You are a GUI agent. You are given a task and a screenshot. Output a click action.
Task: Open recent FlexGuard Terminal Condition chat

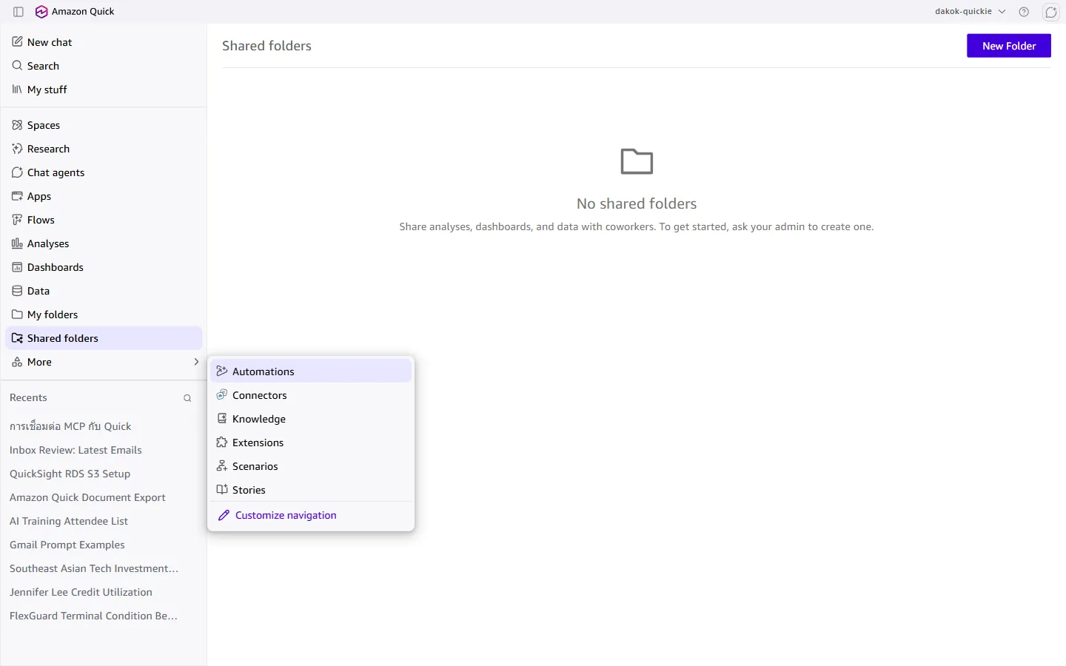click(x=93, y=616)
